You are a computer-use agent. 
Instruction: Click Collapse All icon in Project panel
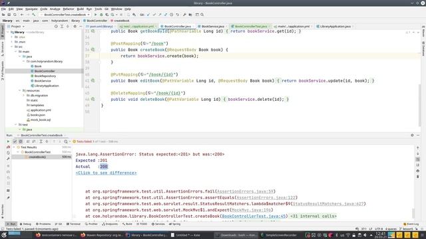pyautogui.click(x=68, y=27)
